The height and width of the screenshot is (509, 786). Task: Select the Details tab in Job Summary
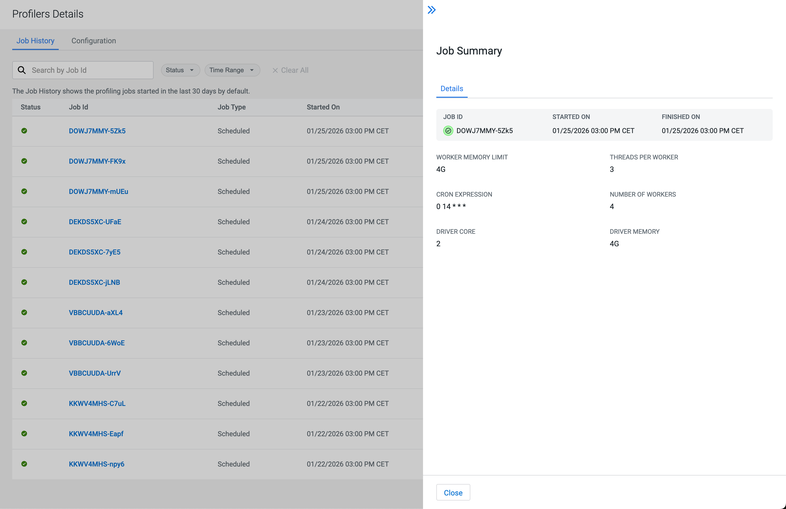pyautogui.click(x=451, y=88)
